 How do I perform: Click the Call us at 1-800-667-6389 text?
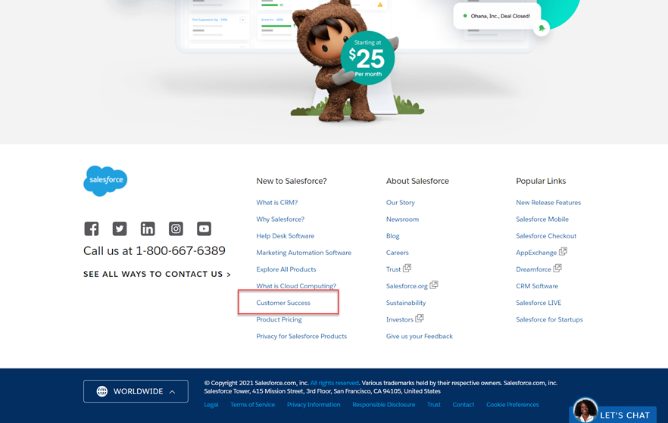[155, 250]
